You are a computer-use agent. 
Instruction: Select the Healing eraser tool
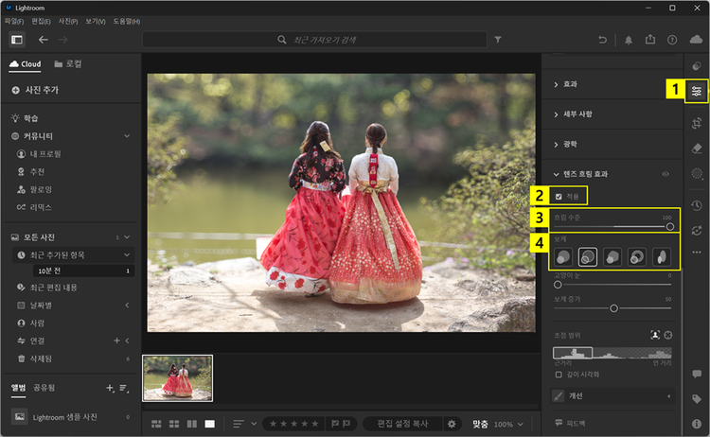697,148
